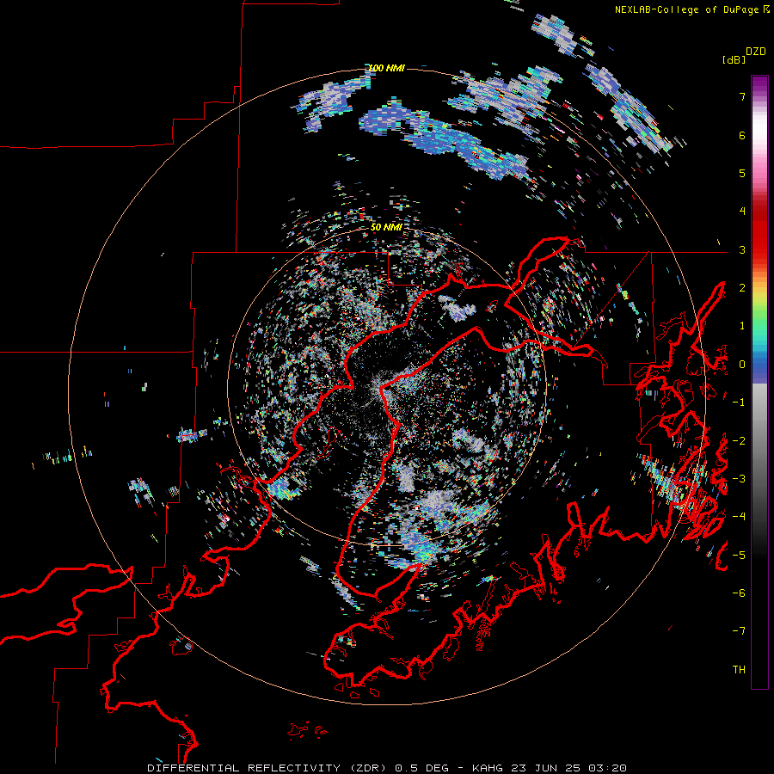Click the 50 NMI range ring label
This screenshot has width=774, height=774.
[386, 227]
